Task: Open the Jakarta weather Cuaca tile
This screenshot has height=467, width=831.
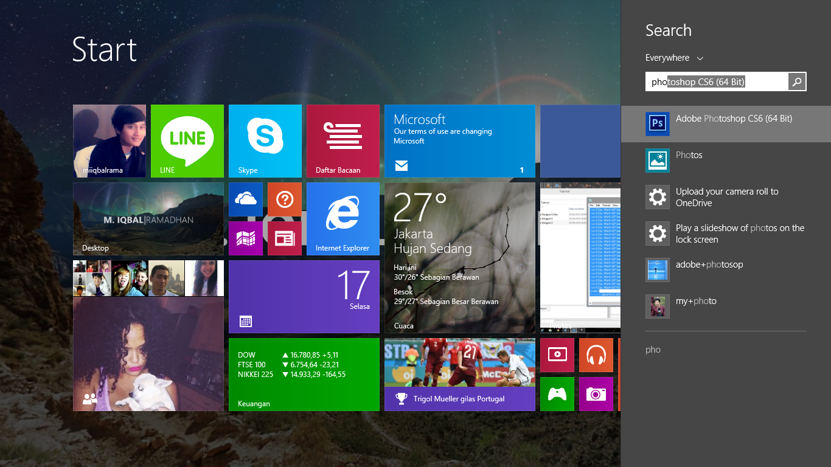Action: click(460, 258)
